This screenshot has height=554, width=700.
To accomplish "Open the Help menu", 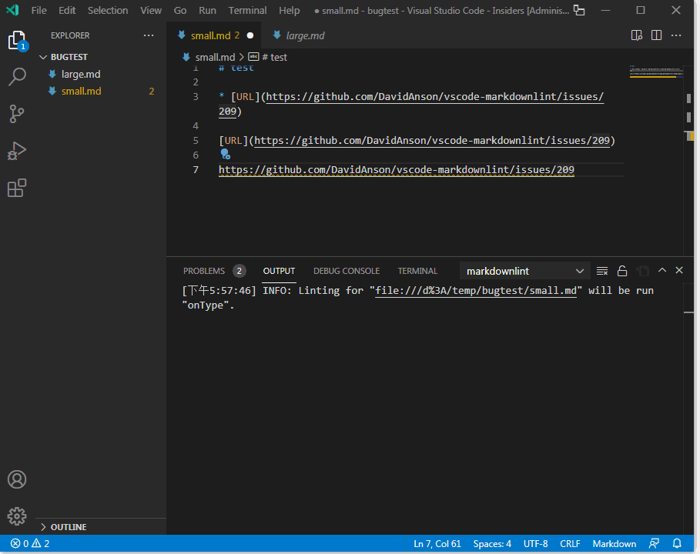I will pos(290,10).
